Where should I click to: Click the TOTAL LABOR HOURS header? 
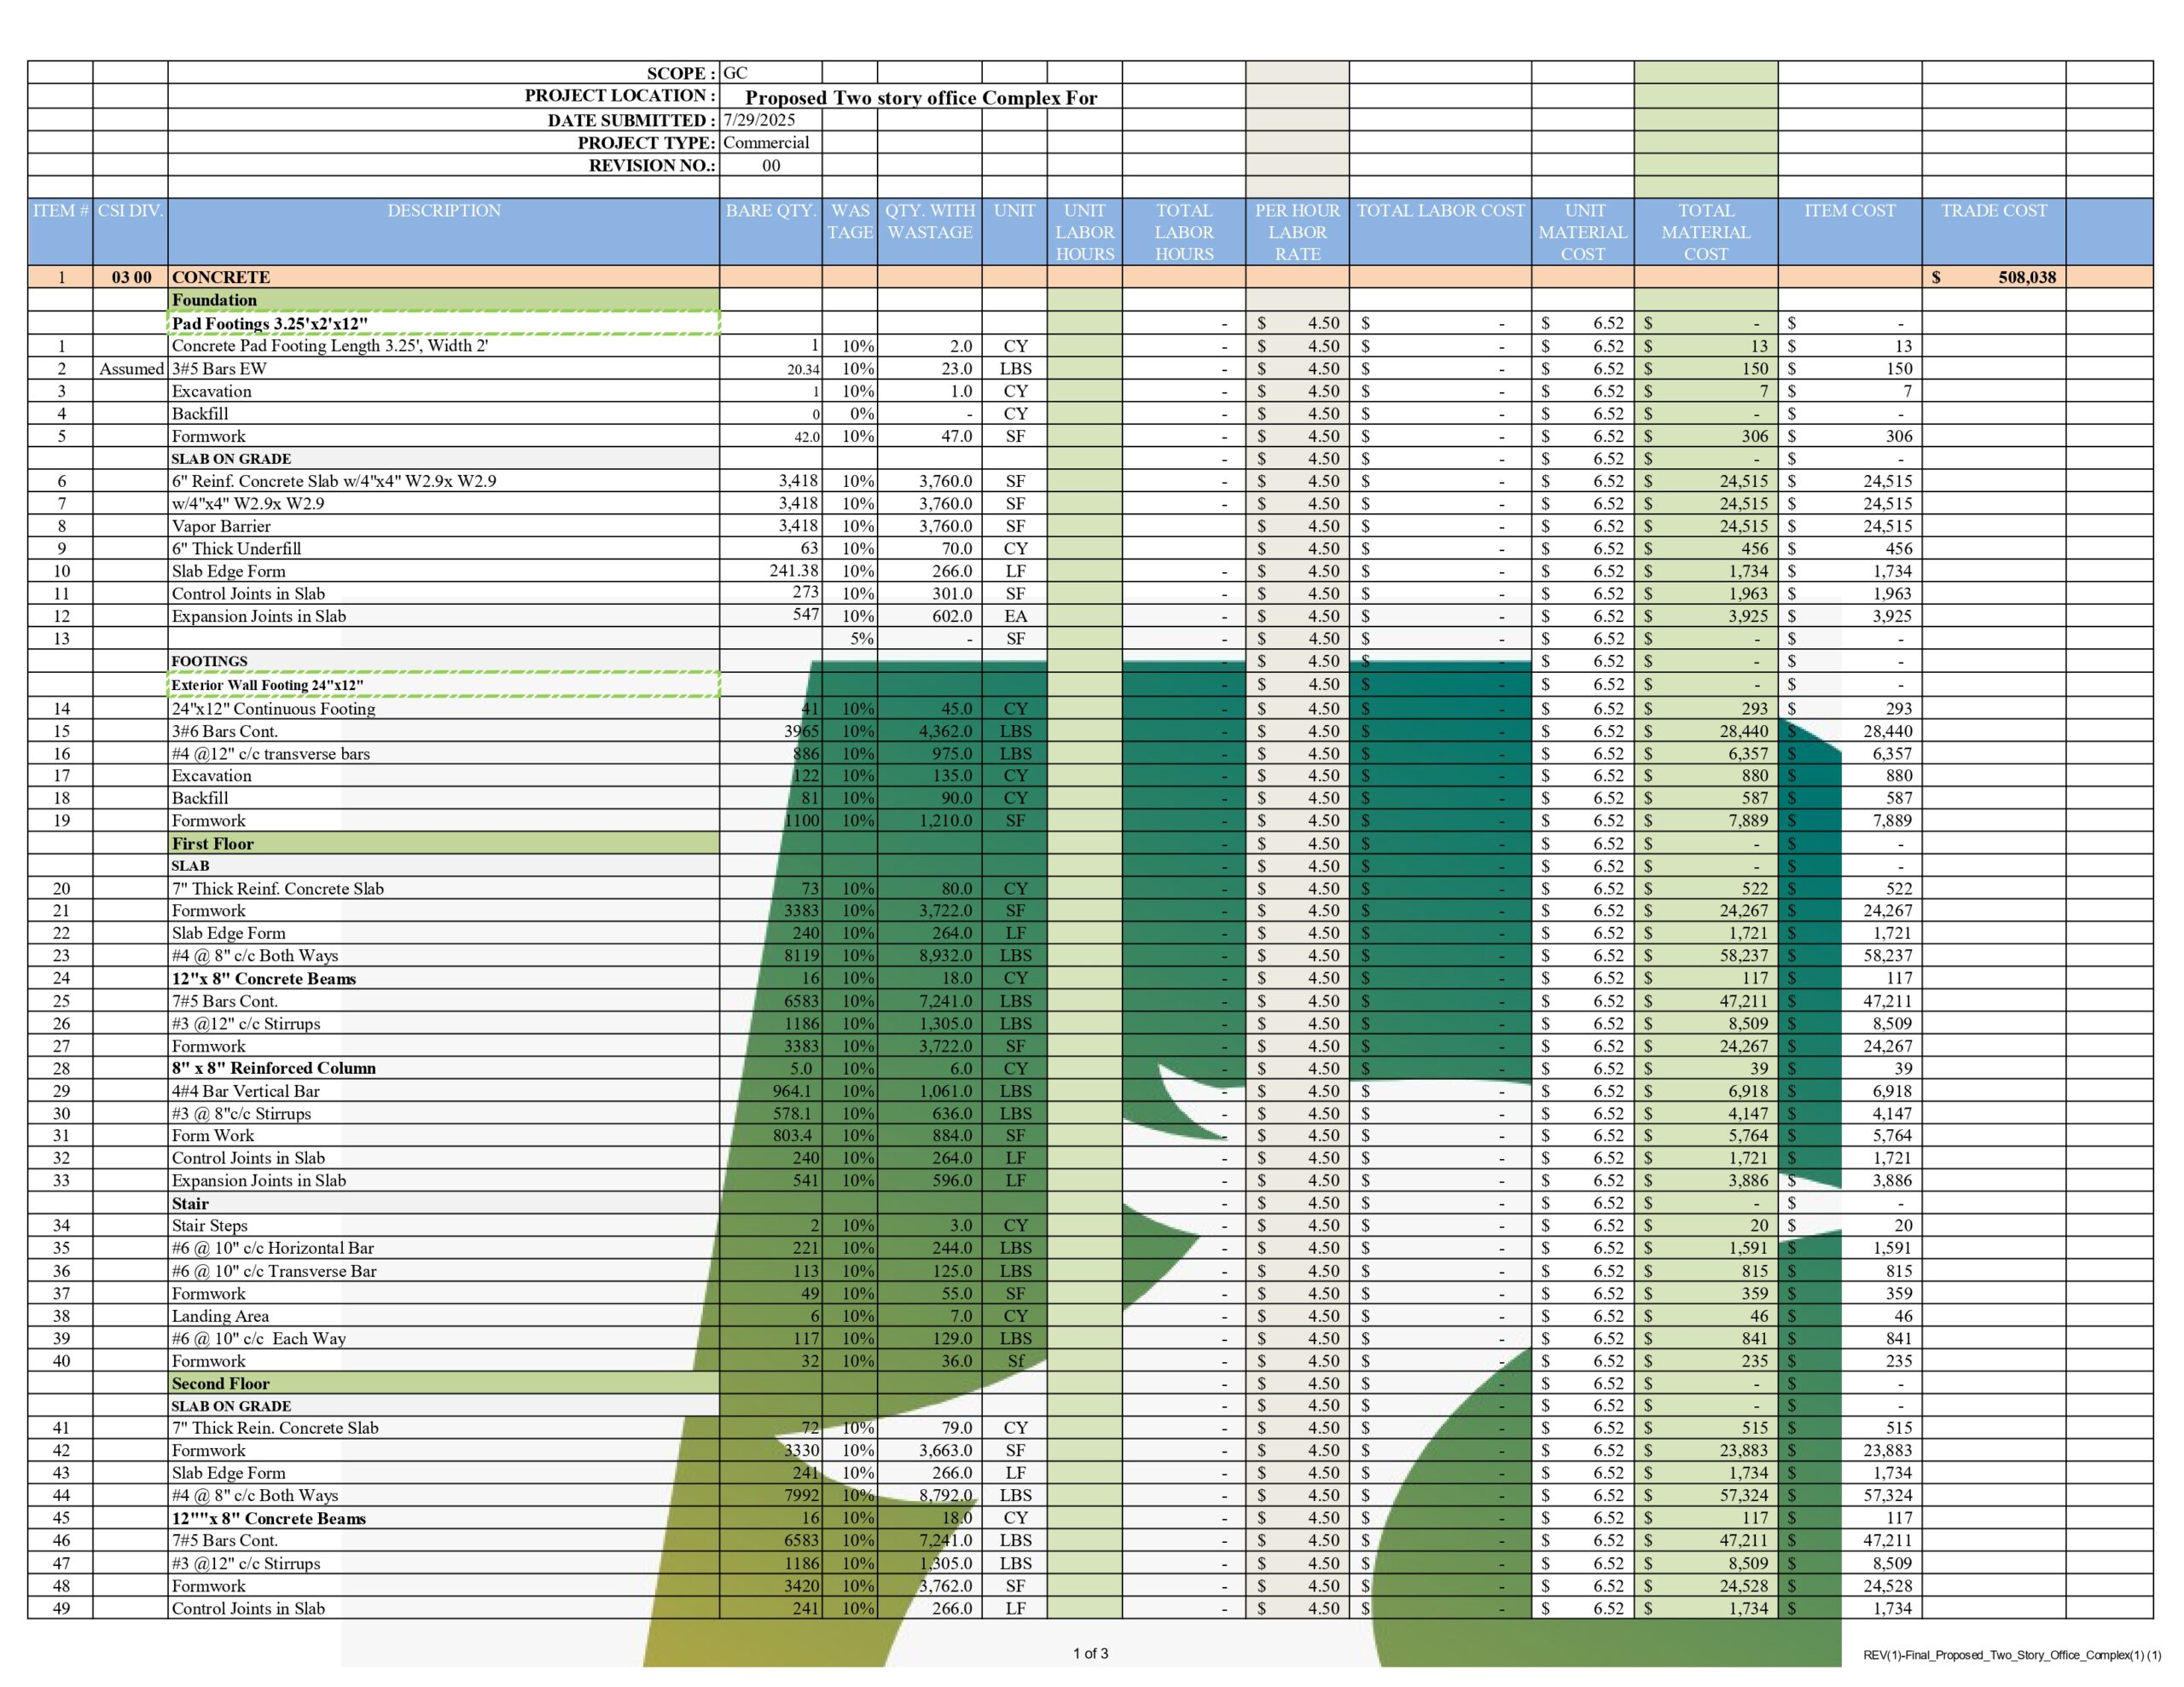click(x=1184, y=232)
